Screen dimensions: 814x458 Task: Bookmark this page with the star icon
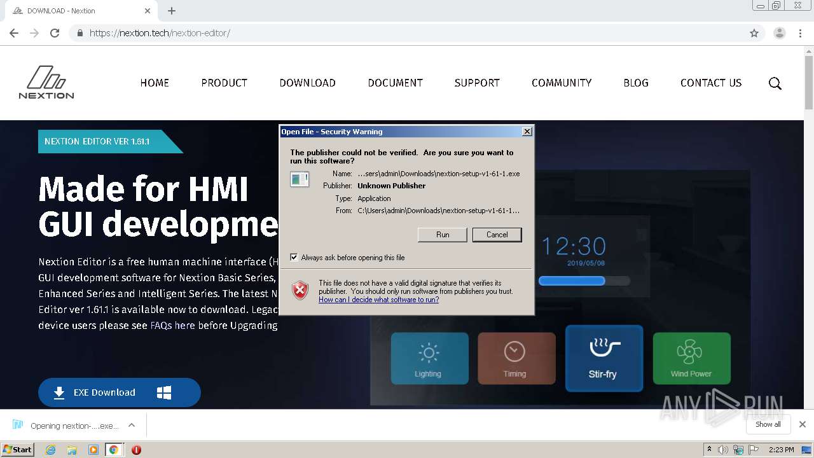point(754,33)
